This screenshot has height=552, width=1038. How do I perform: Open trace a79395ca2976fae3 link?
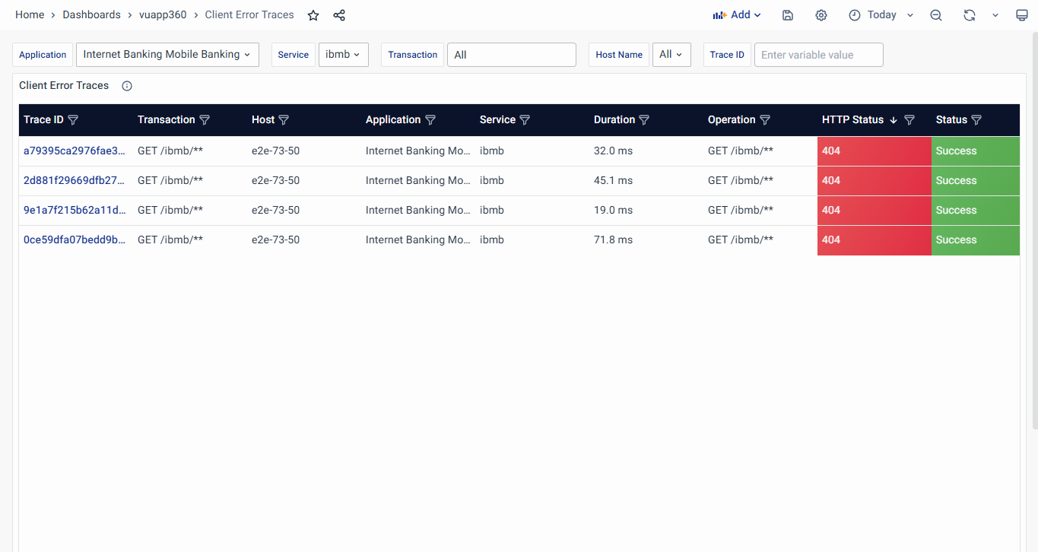coord(75,151)
